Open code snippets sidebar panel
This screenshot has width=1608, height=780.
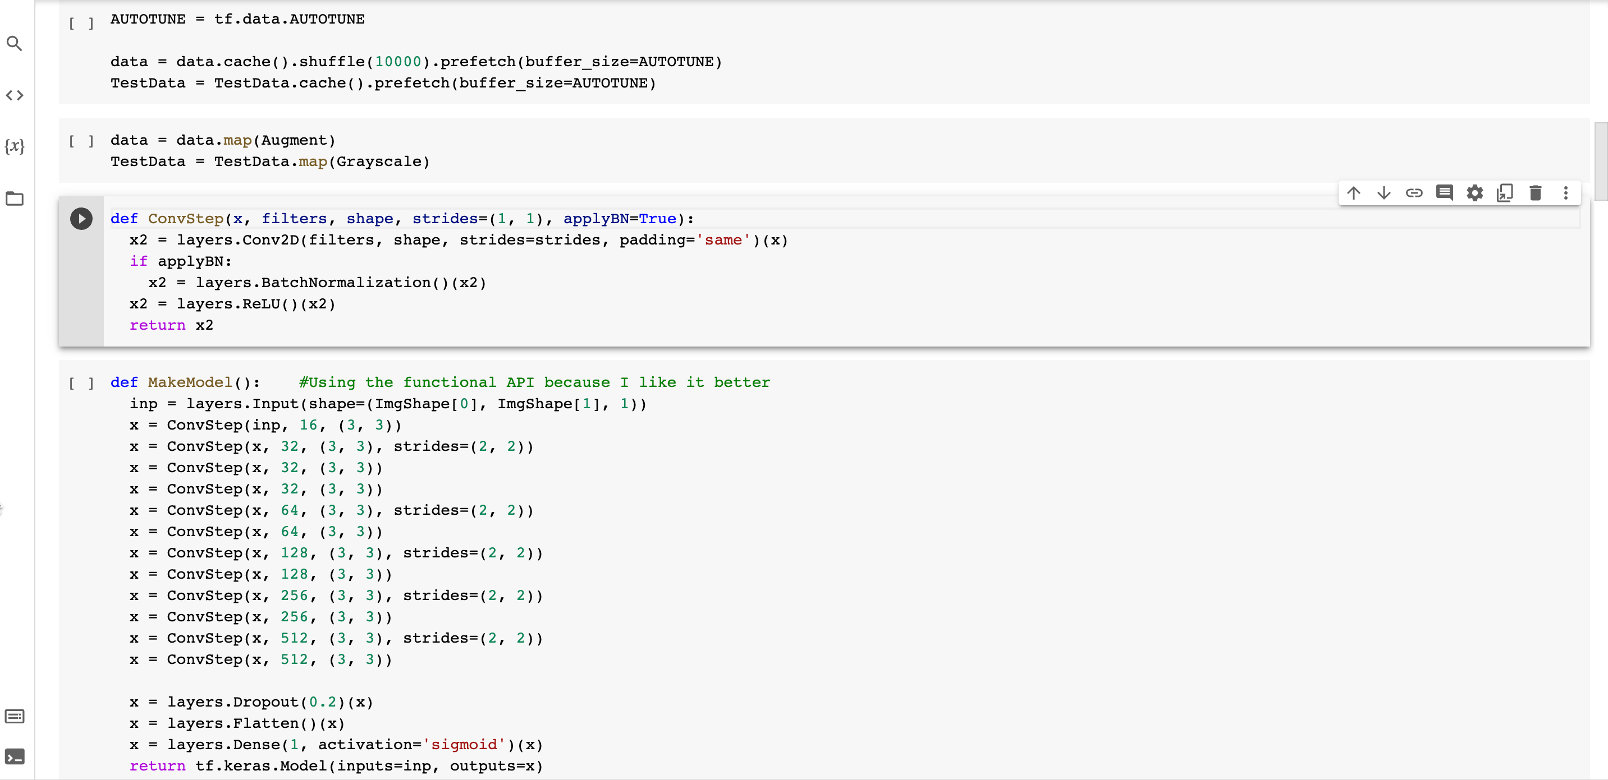pyautogui.click(x=15, y=95)
